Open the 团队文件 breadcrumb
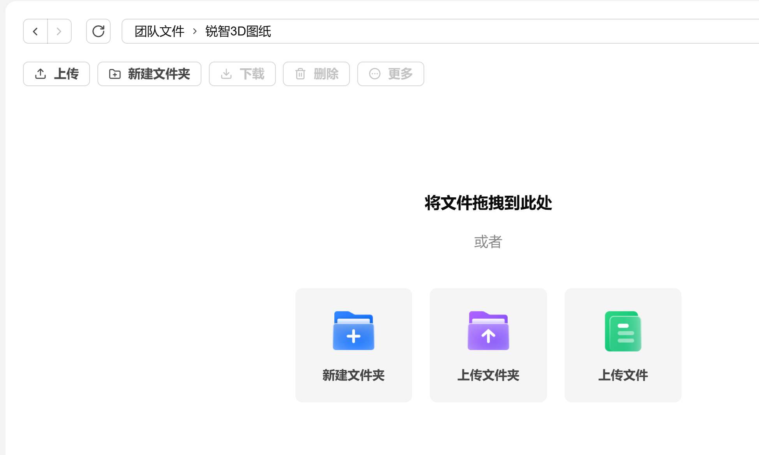Image resolution: width=759 pixels, height=455 pixels. pos(159,31)
